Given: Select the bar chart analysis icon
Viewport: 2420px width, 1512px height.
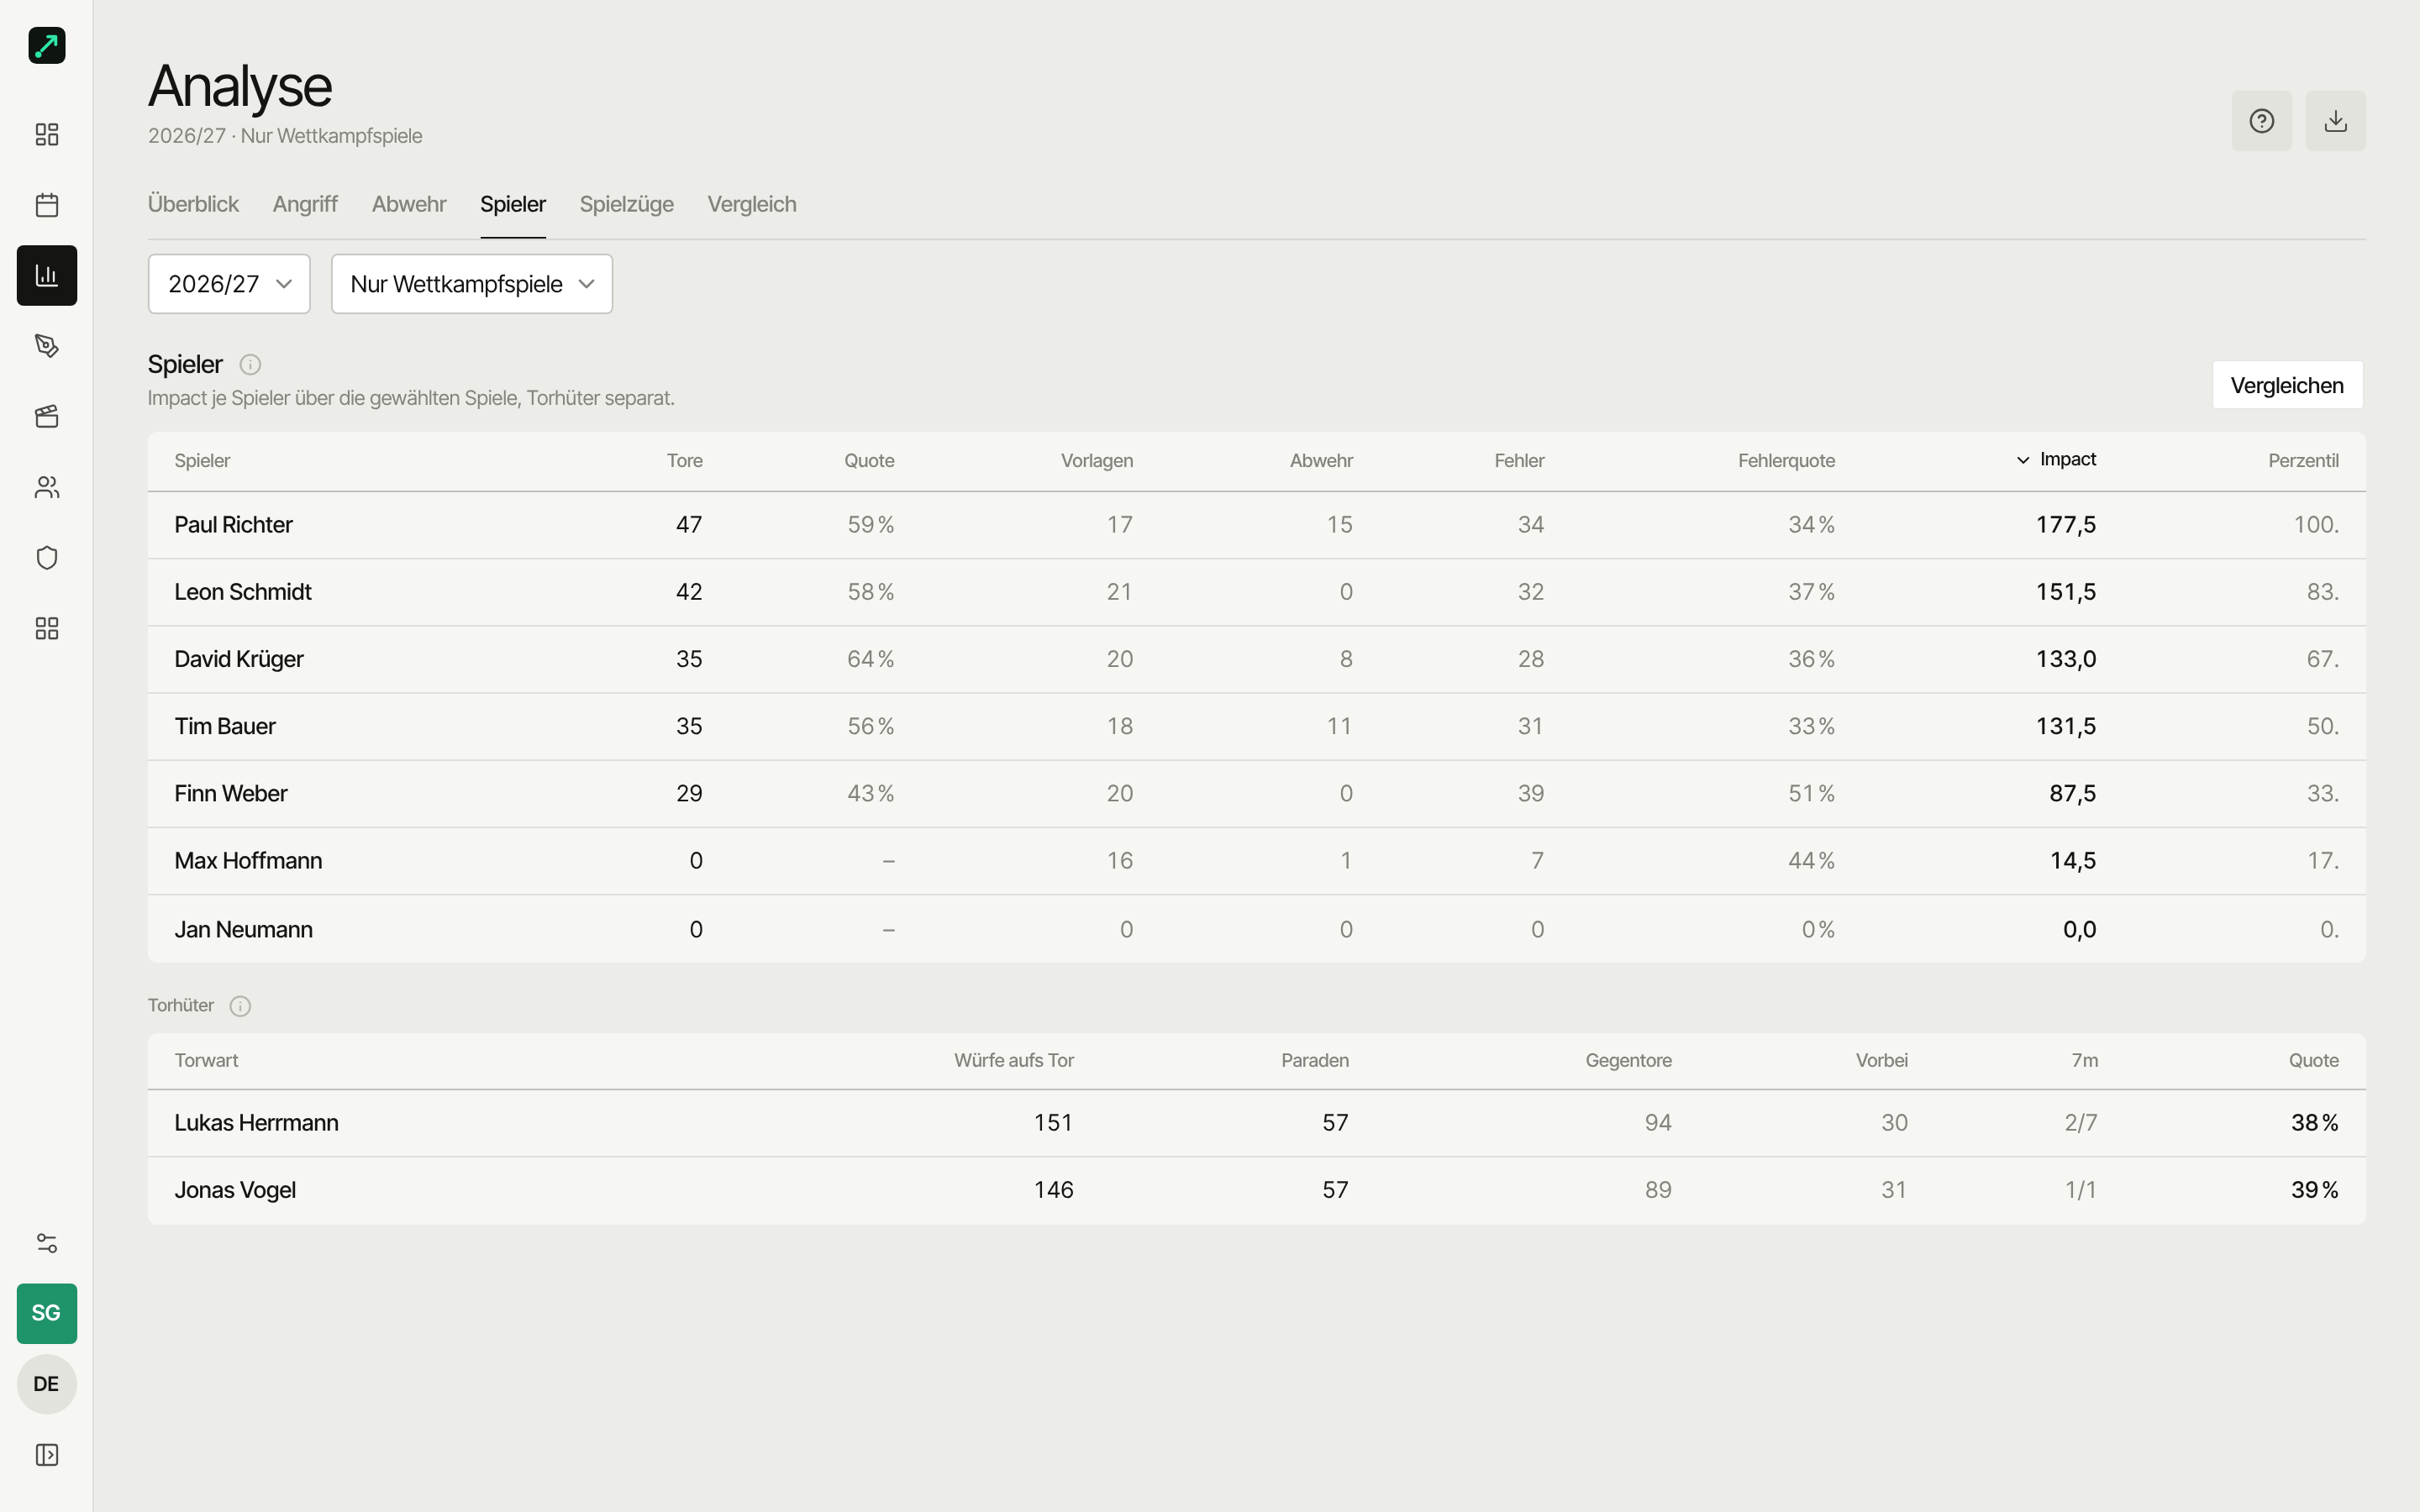Looking at the screenshot, I should tap(47, 275).
